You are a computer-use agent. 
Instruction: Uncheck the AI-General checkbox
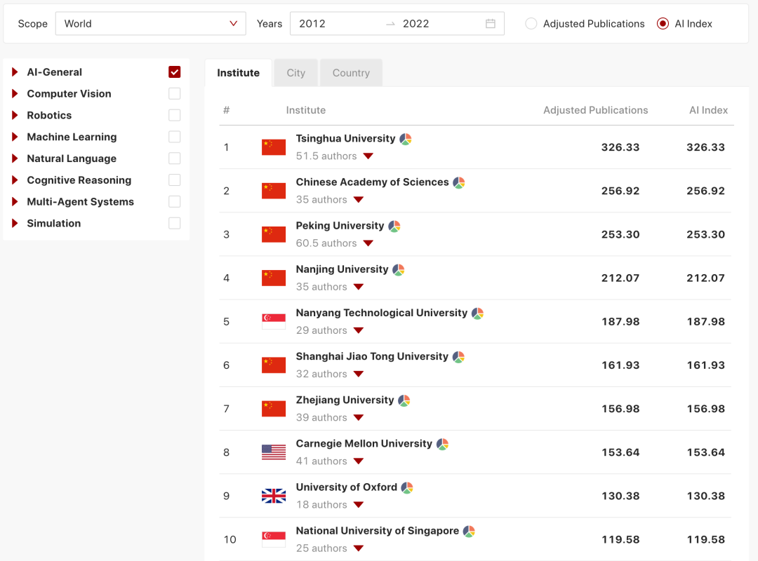[175, 72]
